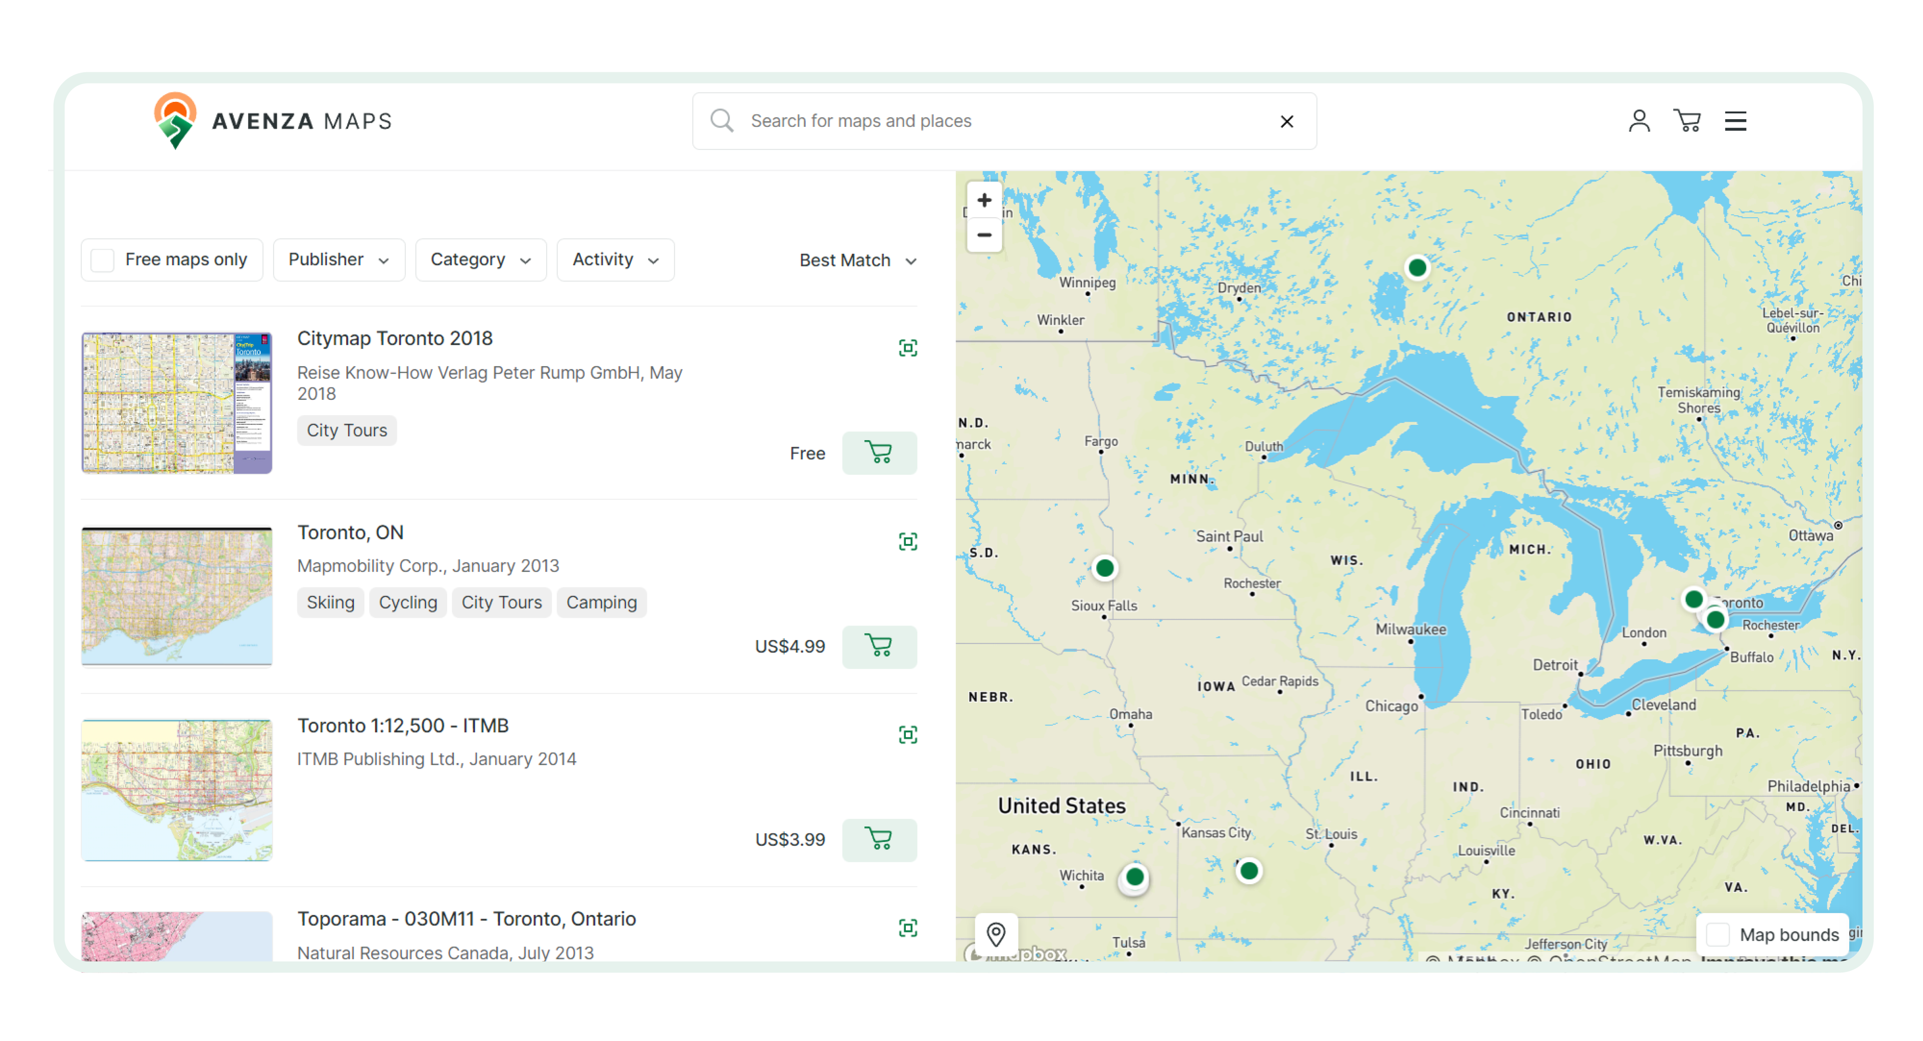Click the Ottawa label on the map
The width and height of the screenshot is (1923, 1041).
[1810, 535]
